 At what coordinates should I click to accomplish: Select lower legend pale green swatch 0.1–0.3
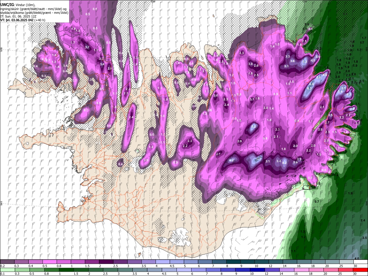coord(7,270)
